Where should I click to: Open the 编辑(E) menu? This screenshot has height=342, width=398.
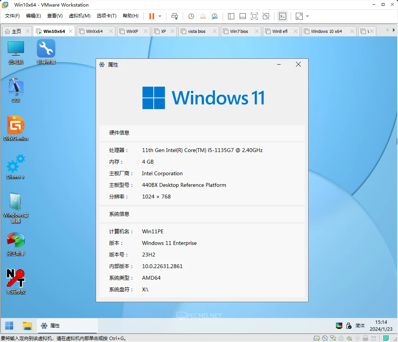point(33,16)
